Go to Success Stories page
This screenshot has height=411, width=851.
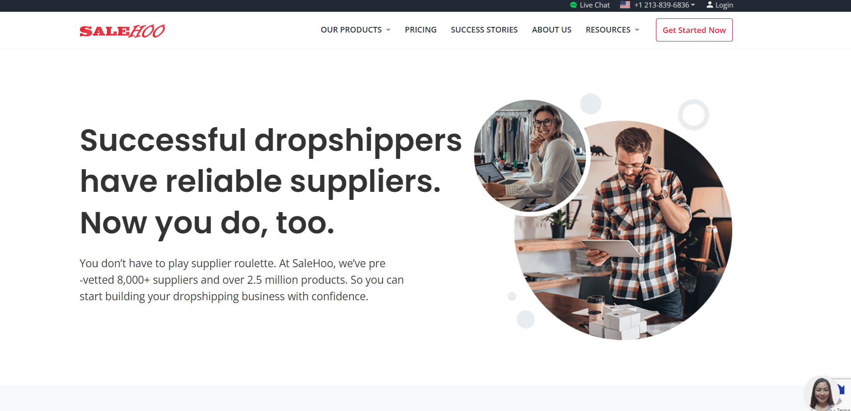pos(484,30)
